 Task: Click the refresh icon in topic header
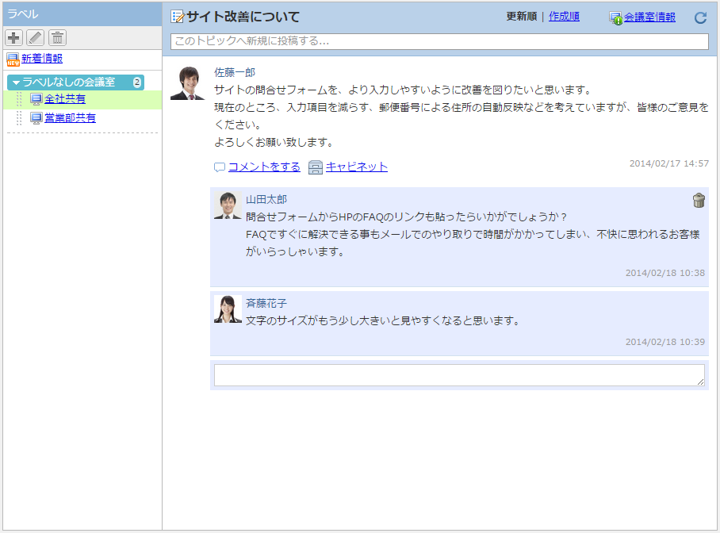tap(700, 17)
